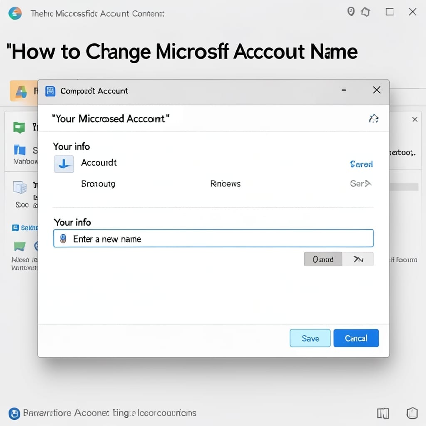Click the home icon in dialog header

point(374,119)
